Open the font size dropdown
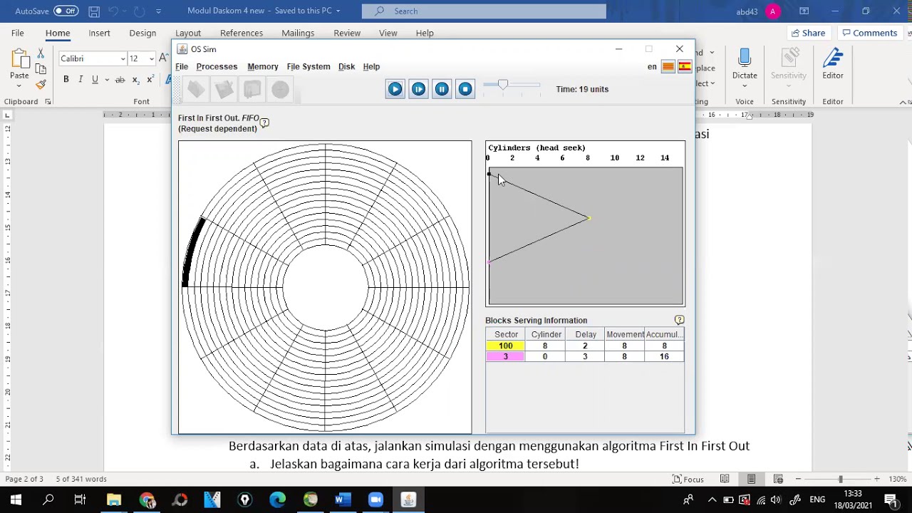Viewport: 912px width, 513px height. [x=151, y=58]
